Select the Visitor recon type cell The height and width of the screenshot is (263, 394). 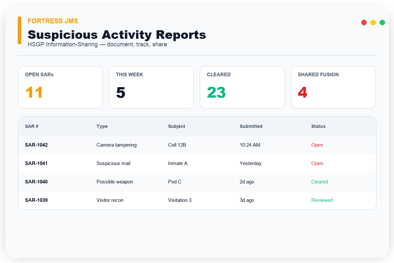pos(110,200)
